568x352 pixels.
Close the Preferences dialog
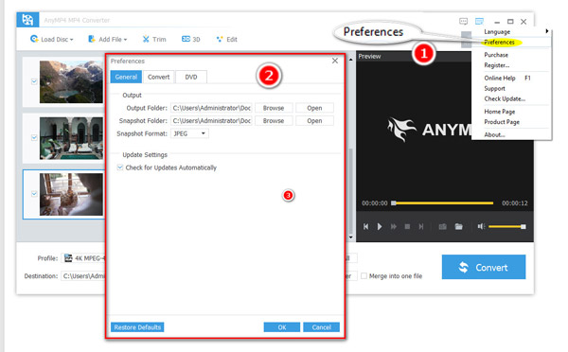click(335, 61)
